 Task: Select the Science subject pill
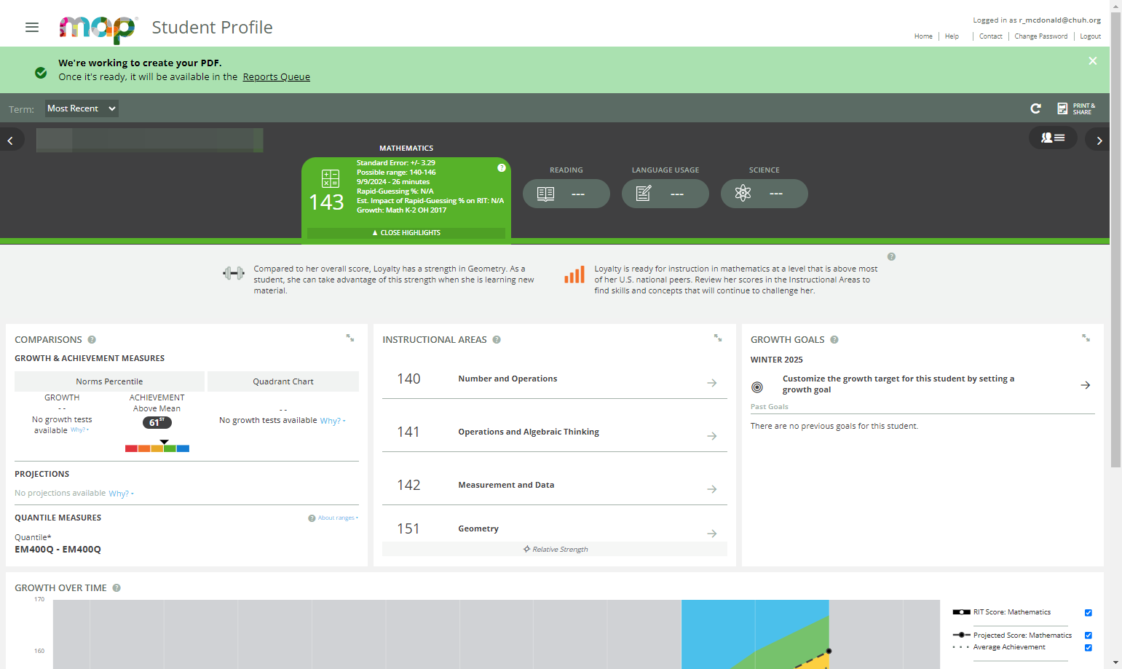(x=764, y=194)
